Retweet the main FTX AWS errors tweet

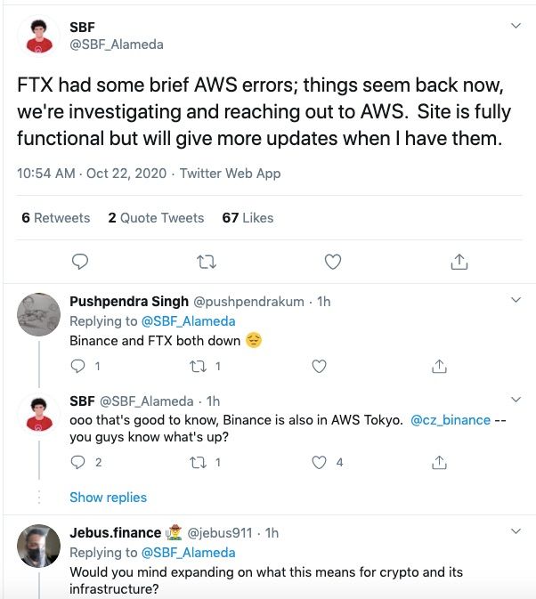(x=207, y=262)
